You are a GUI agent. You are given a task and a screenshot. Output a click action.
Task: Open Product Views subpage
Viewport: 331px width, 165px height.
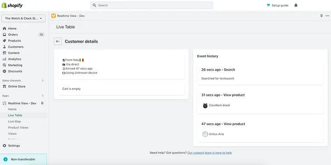(18, 127)
